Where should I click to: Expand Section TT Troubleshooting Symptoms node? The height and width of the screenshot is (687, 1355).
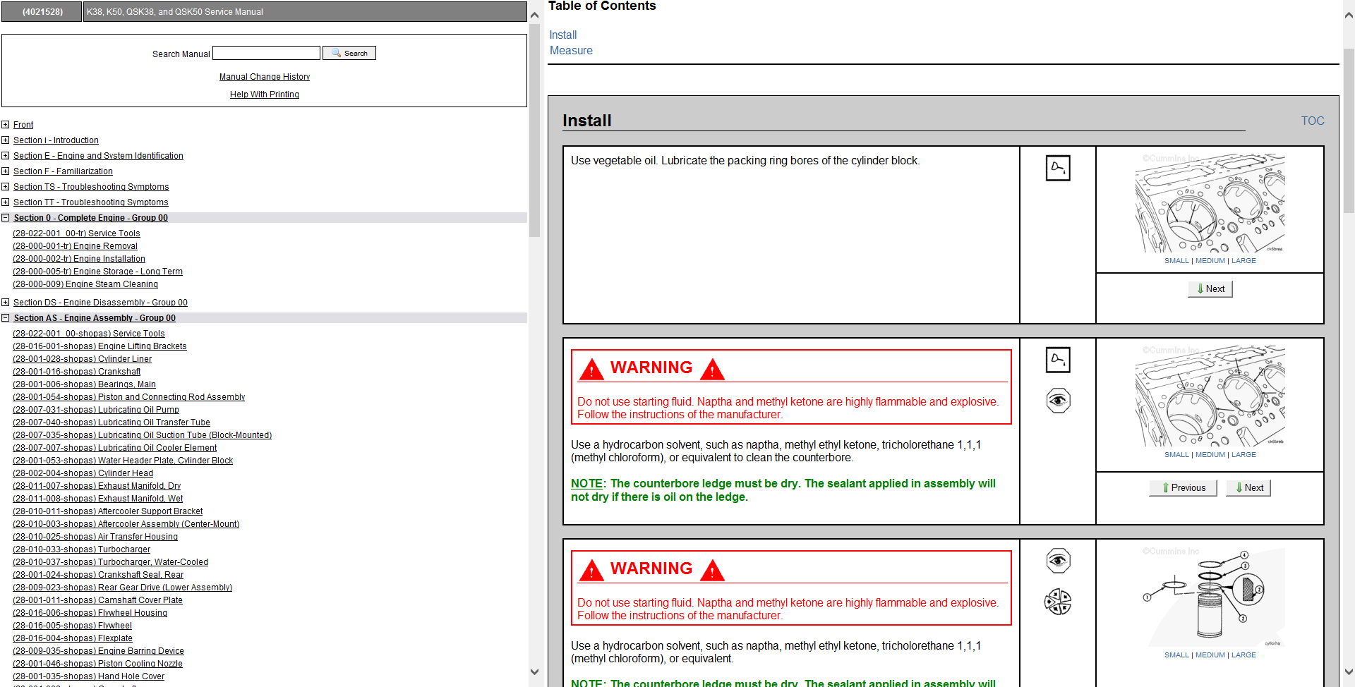[6, 202]
